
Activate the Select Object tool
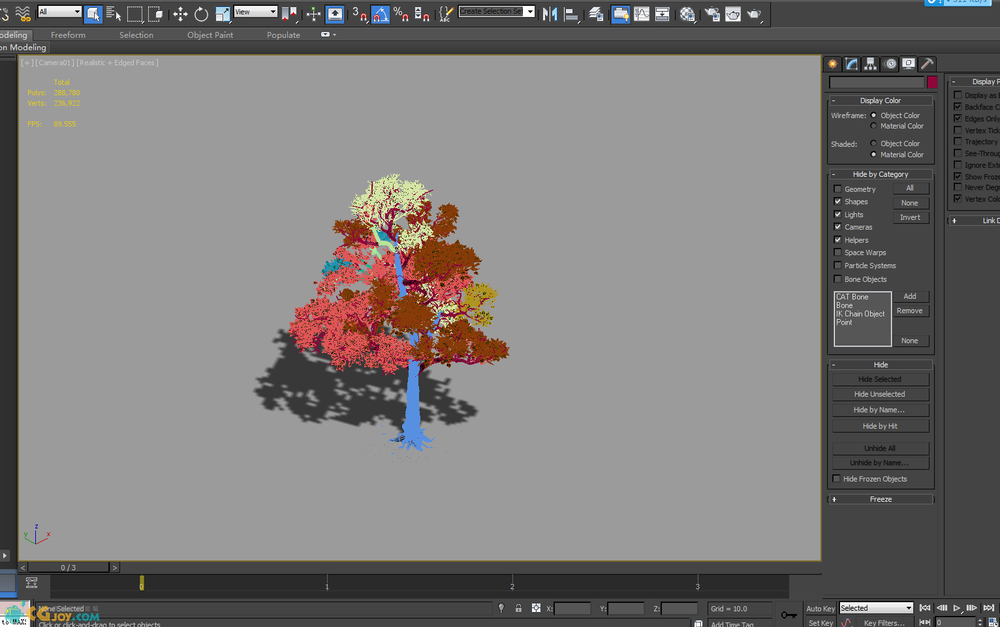coord(93,14)
